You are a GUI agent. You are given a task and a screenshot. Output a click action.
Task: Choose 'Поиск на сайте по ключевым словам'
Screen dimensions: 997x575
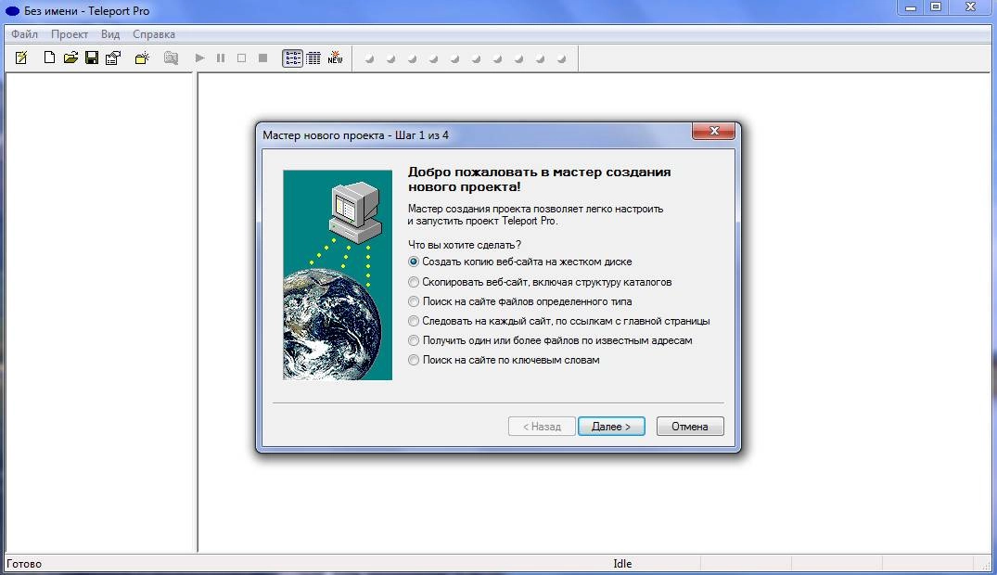[x=504, y=360]
